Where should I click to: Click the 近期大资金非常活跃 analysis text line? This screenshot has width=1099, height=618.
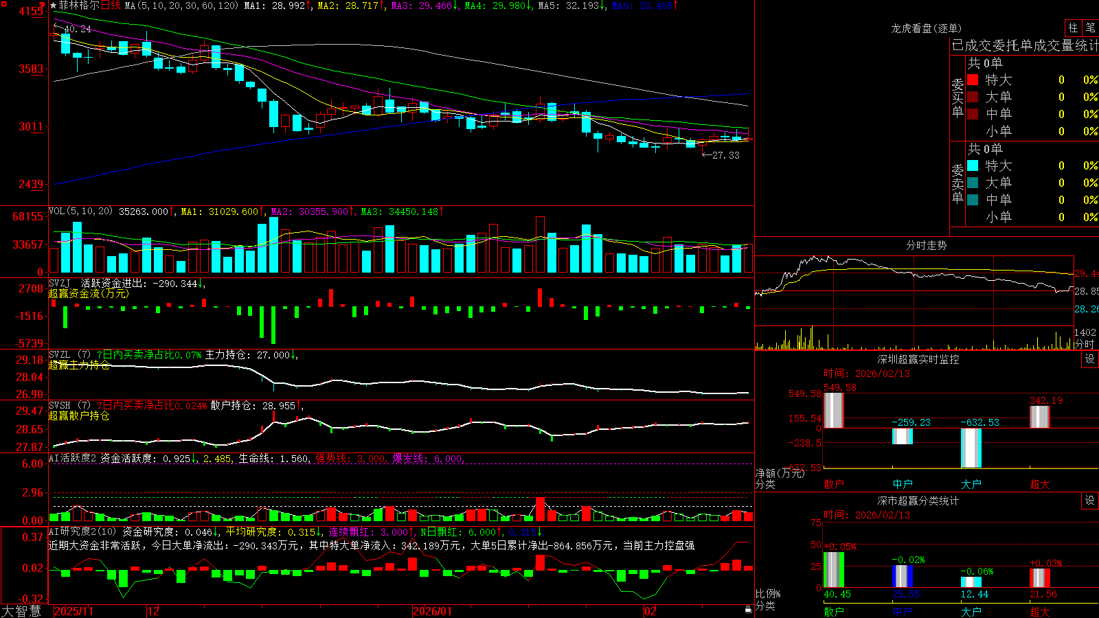pyautogui.click(x=372, y=545)
